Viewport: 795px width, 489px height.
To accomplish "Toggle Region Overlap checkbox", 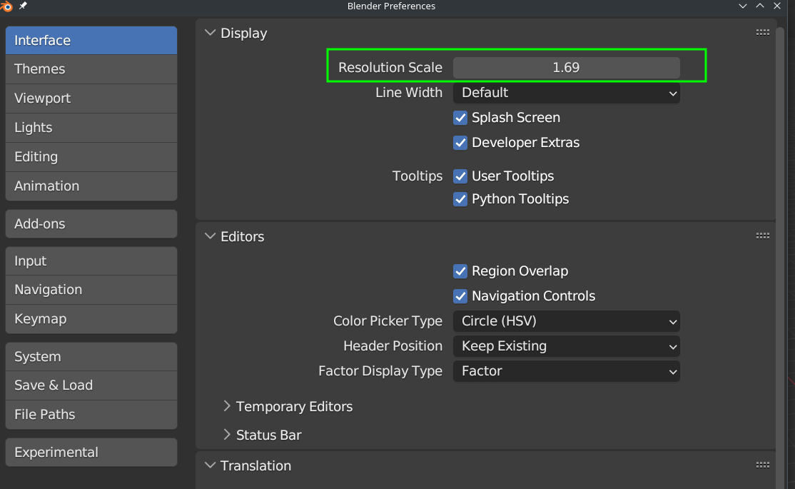I will [x=460, y=271].
